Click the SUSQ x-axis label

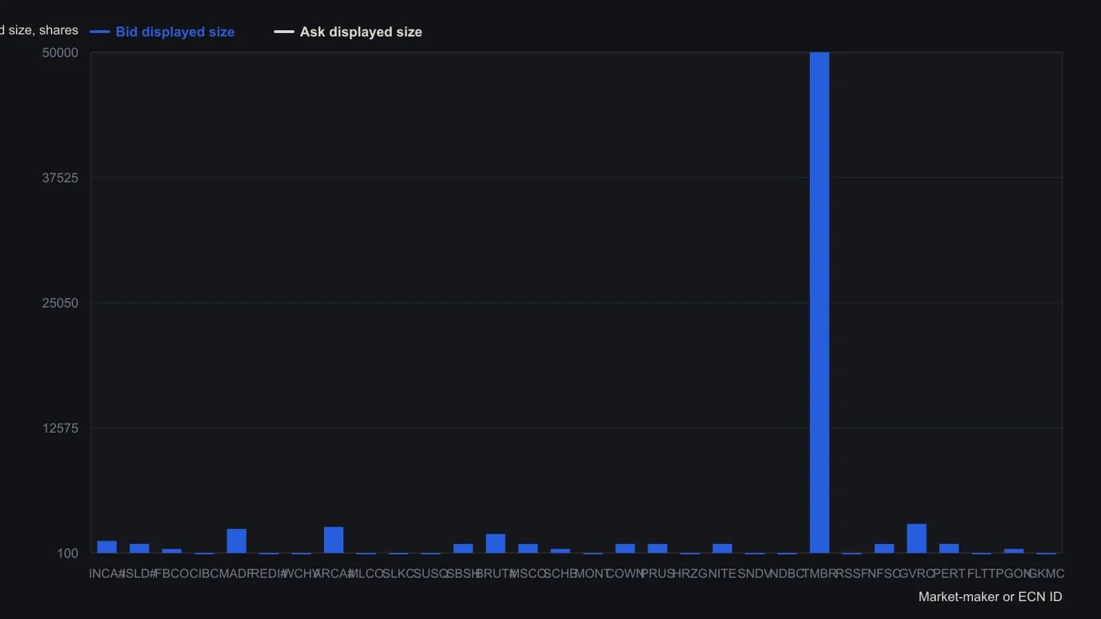click(431, 574)
